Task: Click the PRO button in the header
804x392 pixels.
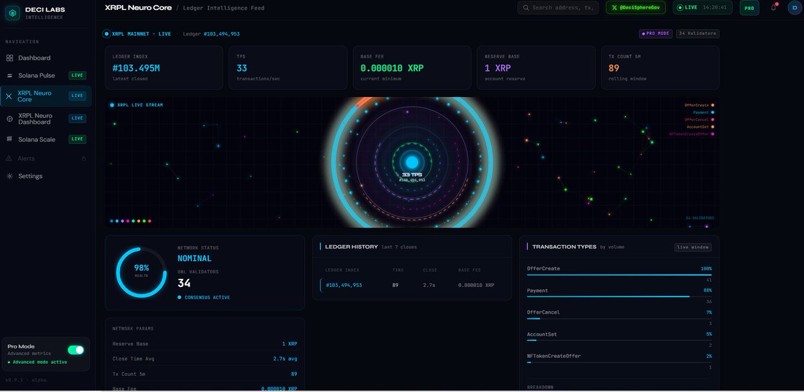Action: (x=749, y=8)
